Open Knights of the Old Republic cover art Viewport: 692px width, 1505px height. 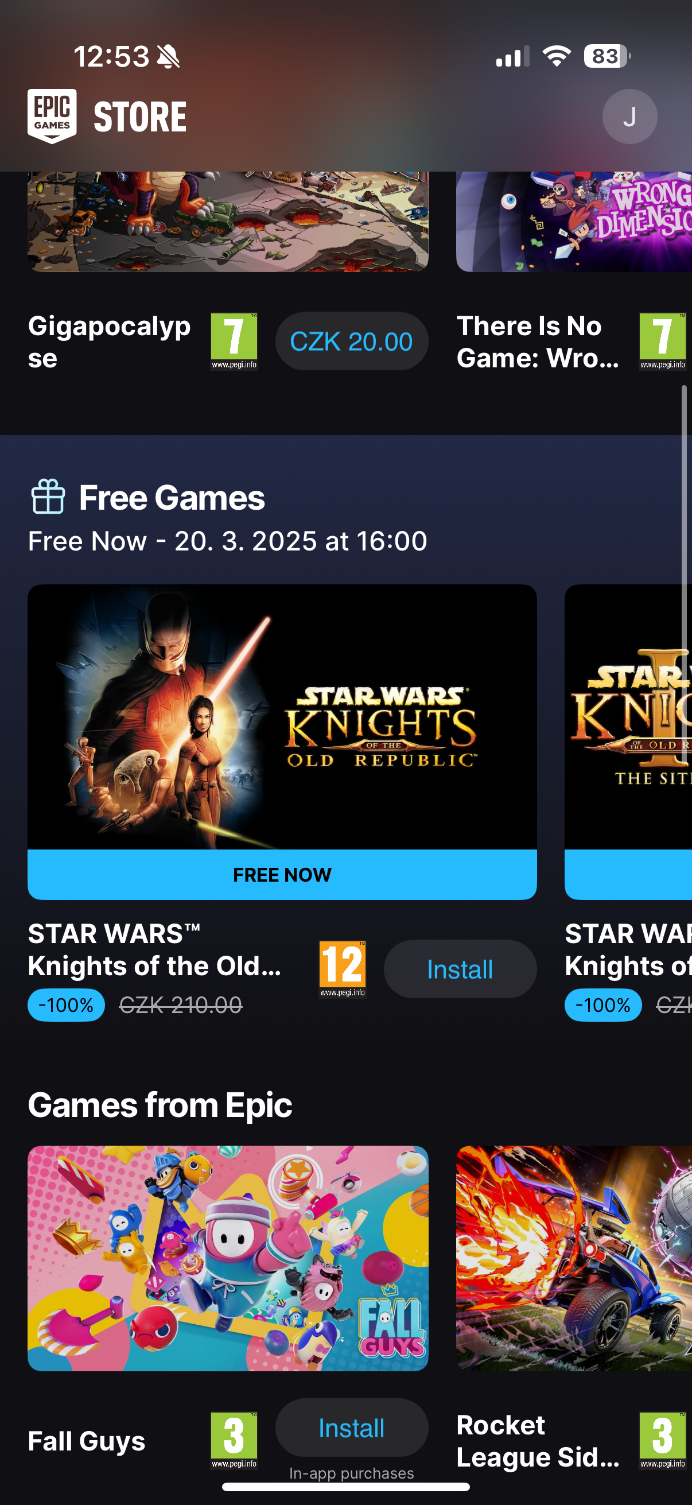point(282,717)
